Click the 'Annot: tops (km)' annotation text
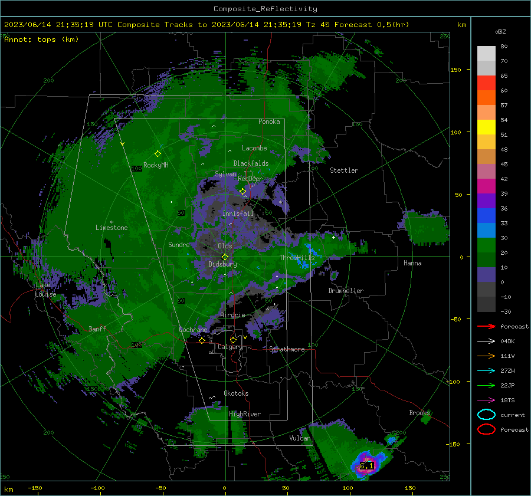 point(41,40)
